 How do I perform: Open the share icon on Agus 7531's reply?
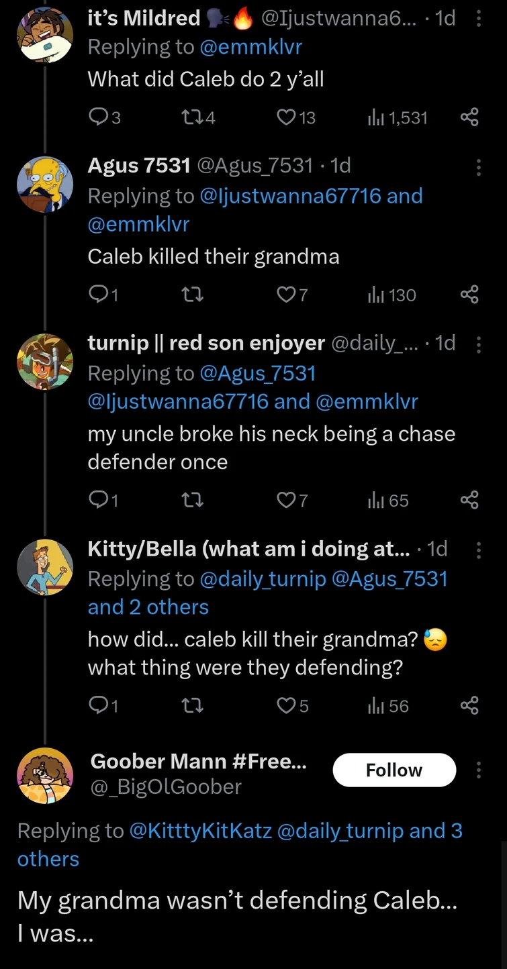click(469, 294)
